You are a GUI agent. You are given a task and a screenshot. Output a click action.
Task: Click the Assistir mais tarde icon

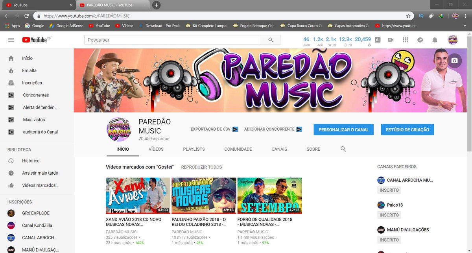11,173
